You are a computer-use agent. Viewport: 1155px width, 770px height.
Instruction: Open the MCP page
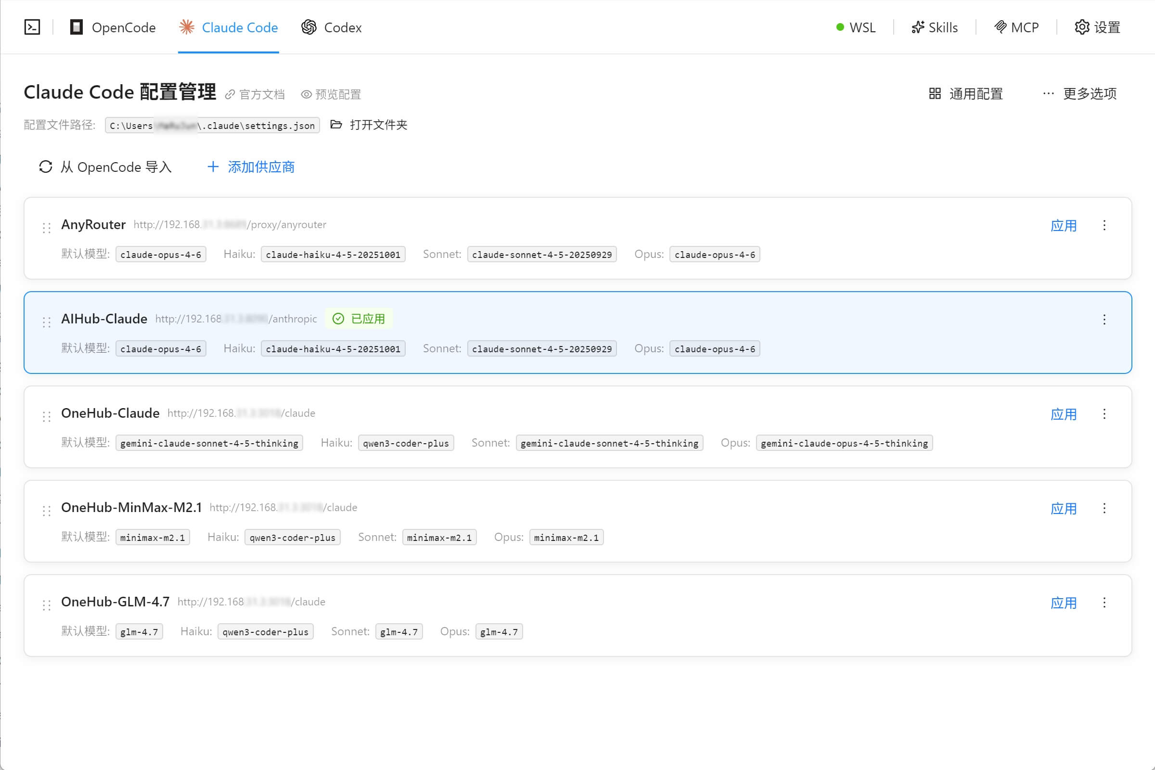coord(1016,27)
